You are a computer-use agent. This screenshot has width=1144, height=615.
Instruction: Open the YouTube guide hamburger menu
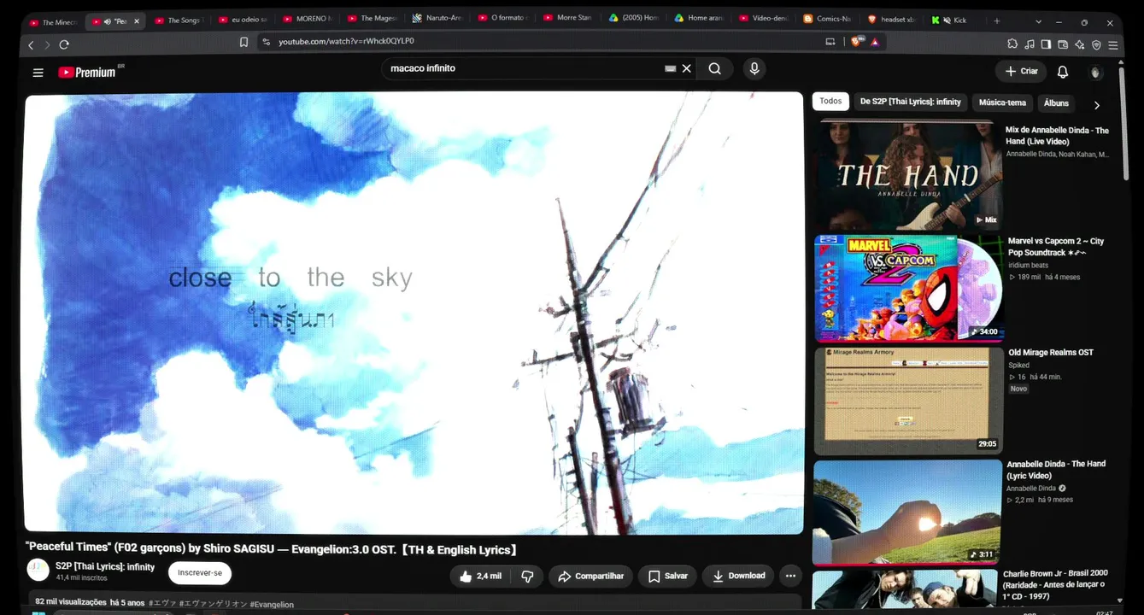point(38,73)
